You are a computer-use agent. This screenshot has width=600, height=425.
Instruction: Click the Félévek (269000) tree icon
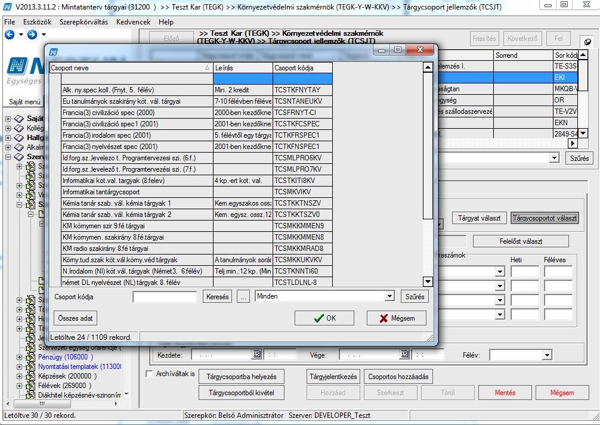[30, 386]
